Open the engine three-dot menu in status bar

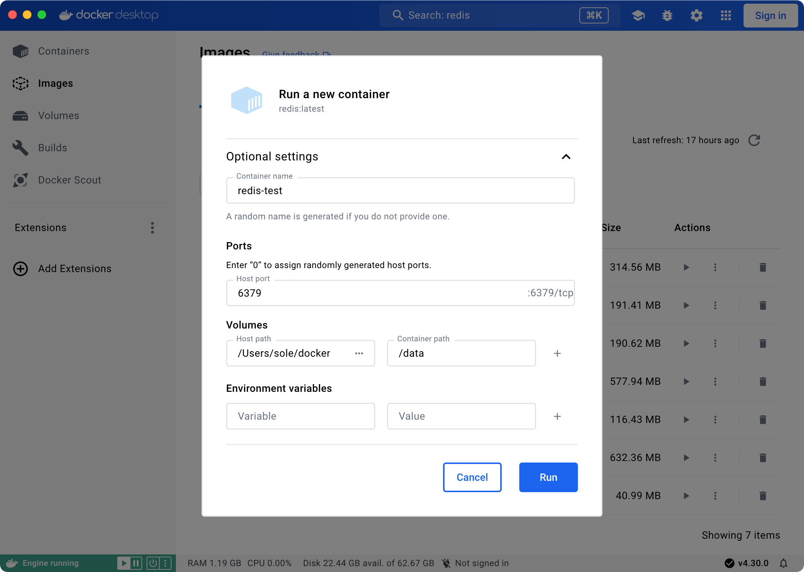click(165, 563)
